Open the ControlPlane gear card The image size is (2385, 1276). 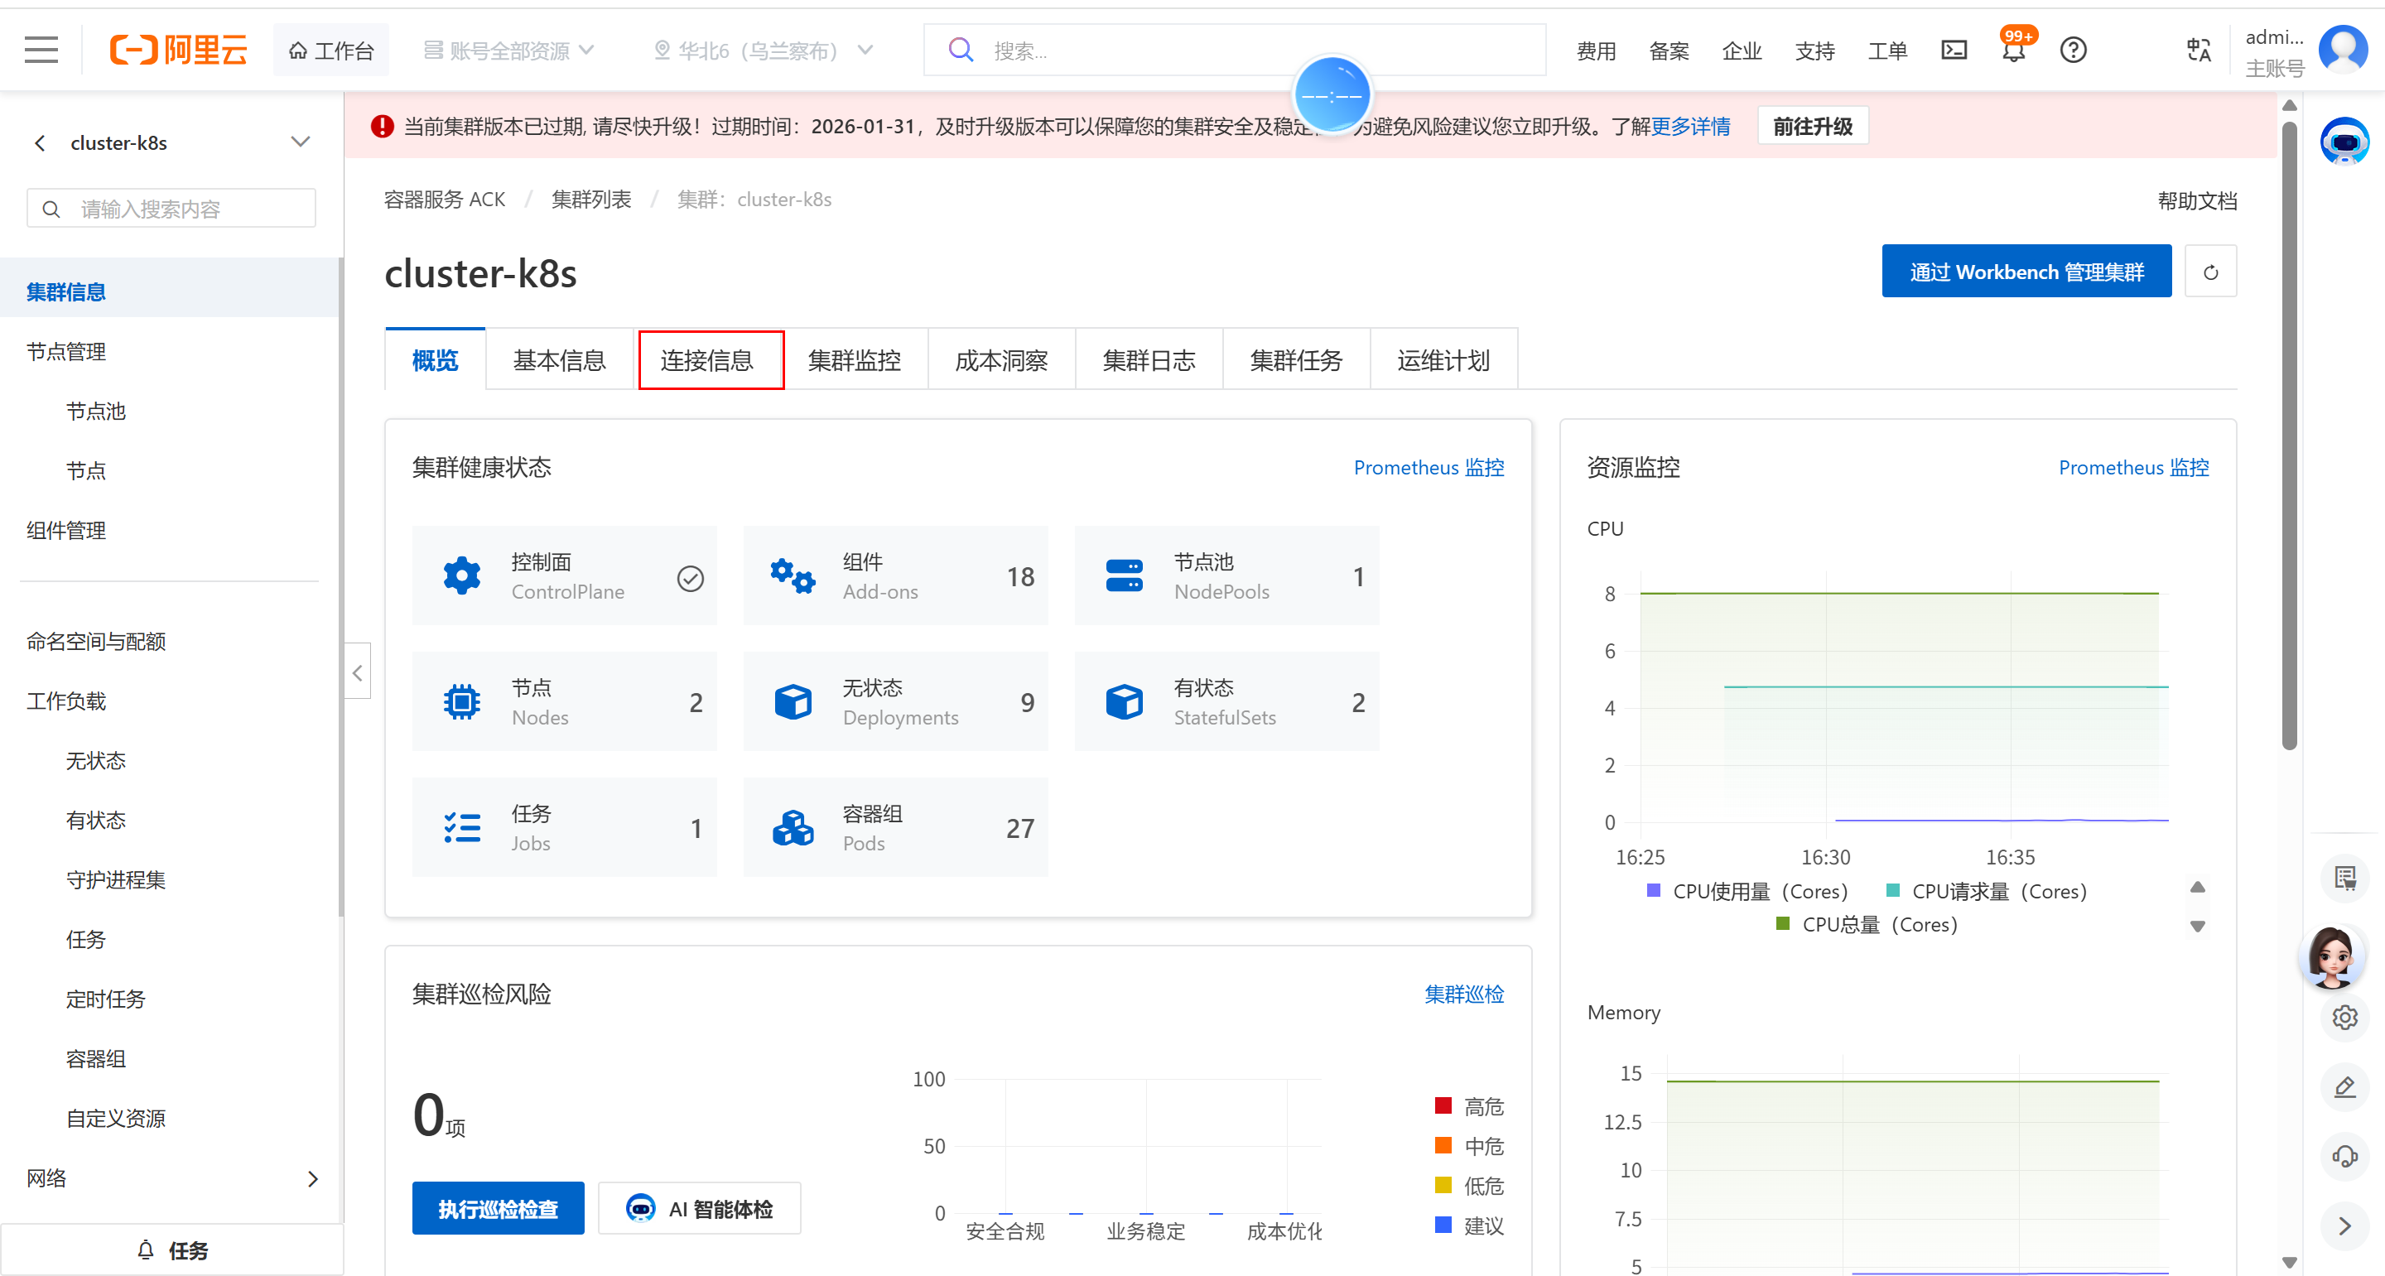[x=565, y=576]
